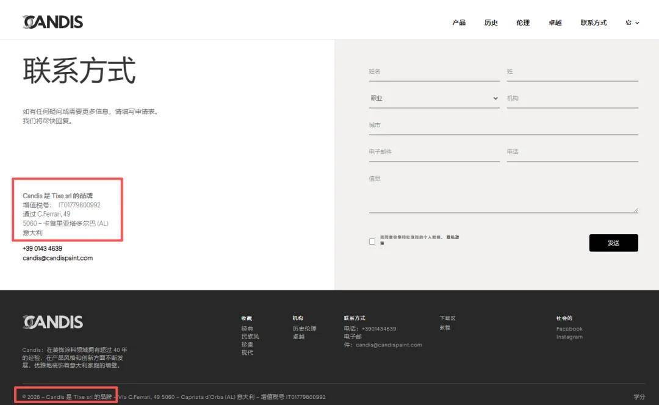Click the CANDIS logo in the header

coord(53,22)
